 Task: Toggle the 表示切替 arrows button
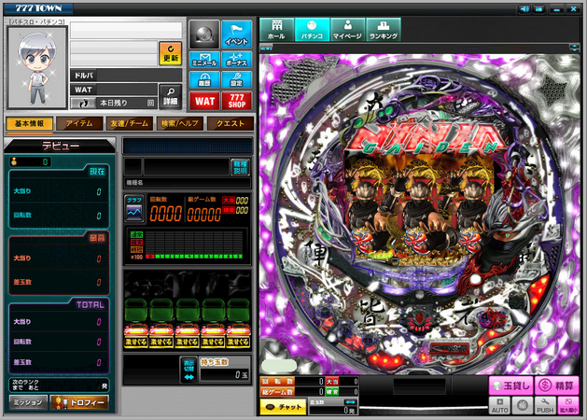(189, 370)
